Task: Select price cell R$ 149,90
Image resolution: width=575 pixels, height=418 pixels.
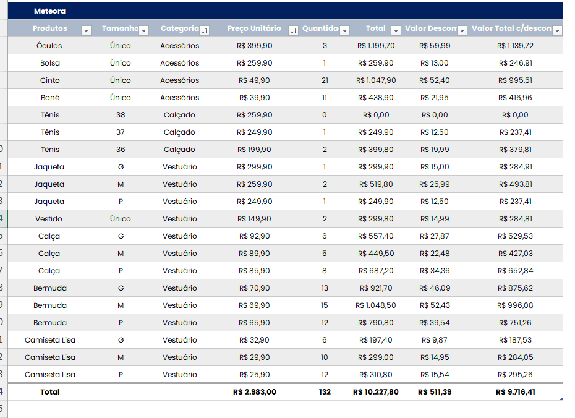Action: point(254,218)
